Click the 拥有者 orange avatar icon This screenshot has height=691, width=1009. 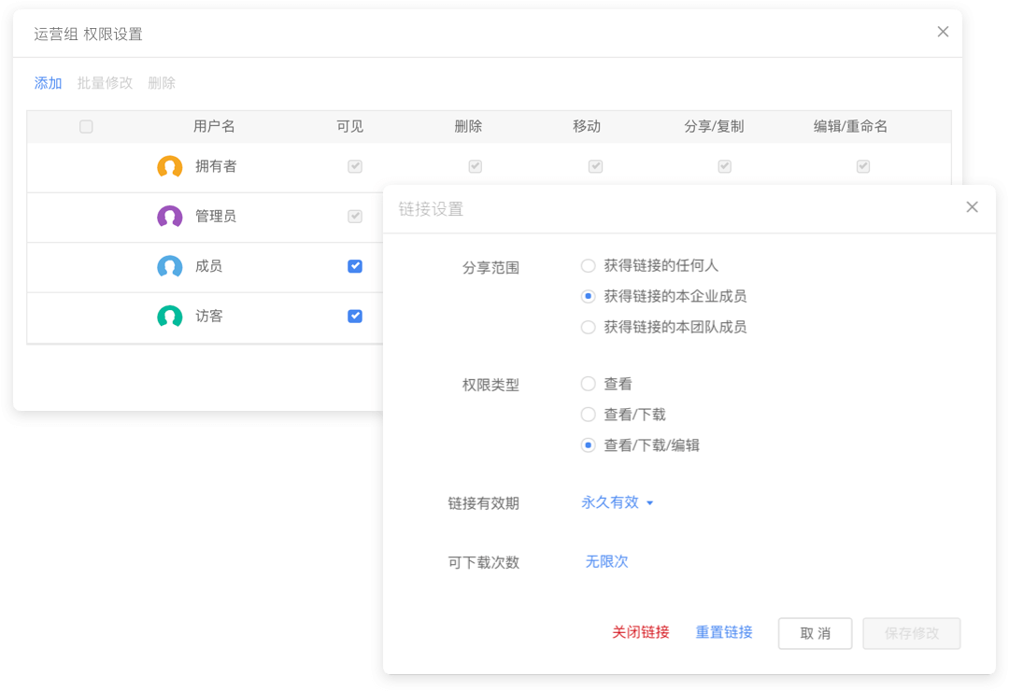click(169, 166)
